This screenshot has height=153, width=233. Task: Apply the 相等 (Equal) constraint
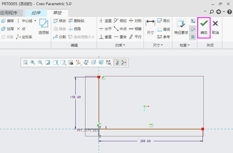pyautogui.click(x=135, y=29)
